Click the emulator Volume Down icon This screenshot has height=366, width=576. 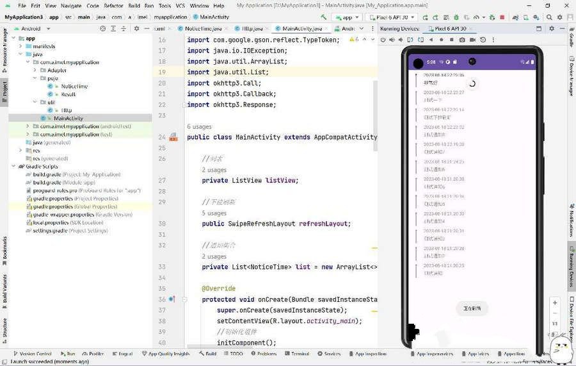click(401, 40)
